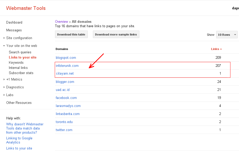Open Subscriber stats page
This screenshot has height=151, width=239.
(x=21, y=73)
